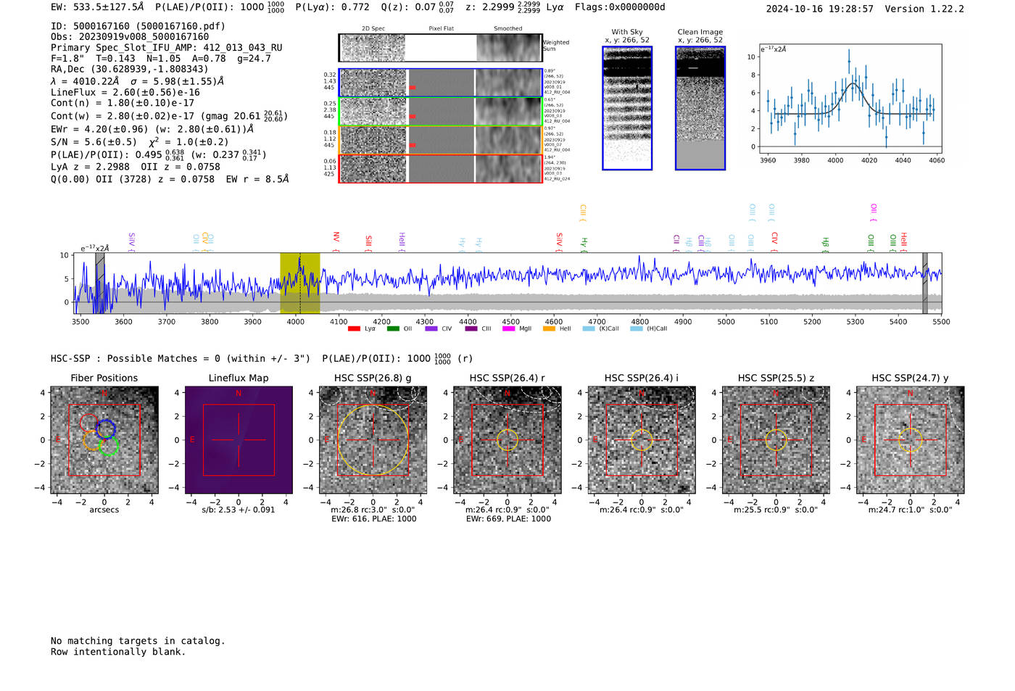Select the RA,Dec coordinates line
The width and height of the screenshot is (1015, 691).
click(x=130, y=69)
